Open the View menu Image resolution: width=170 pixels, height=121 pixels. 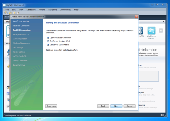coord(21,10)
